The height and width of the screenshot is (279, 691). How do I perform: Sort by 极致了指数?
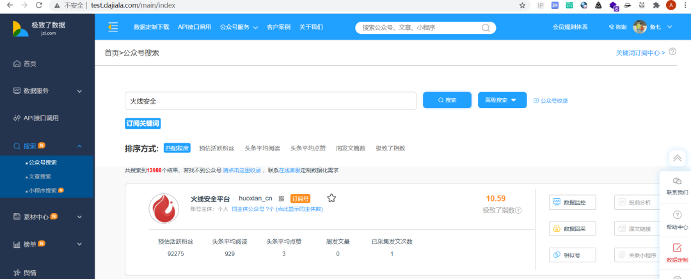click(390, 148)
